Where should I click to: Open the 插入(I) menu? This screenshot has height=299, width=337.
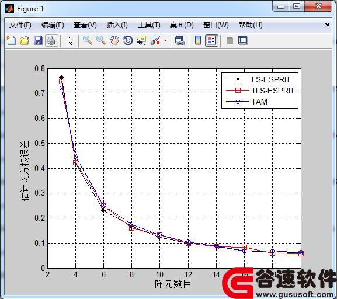(x=117, y=25)
